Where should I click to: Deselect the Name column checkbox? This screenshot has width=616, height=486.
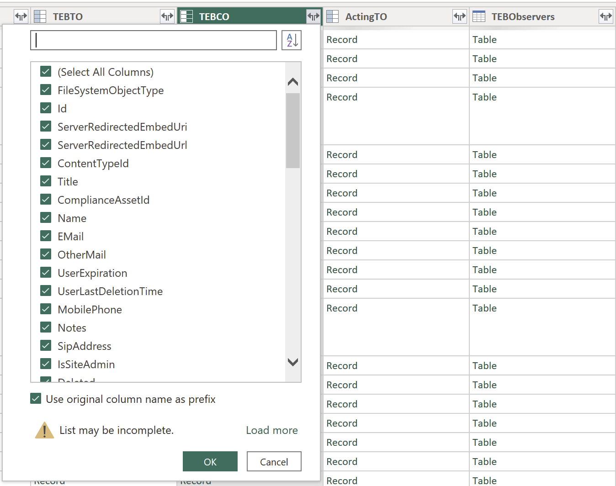46,218
